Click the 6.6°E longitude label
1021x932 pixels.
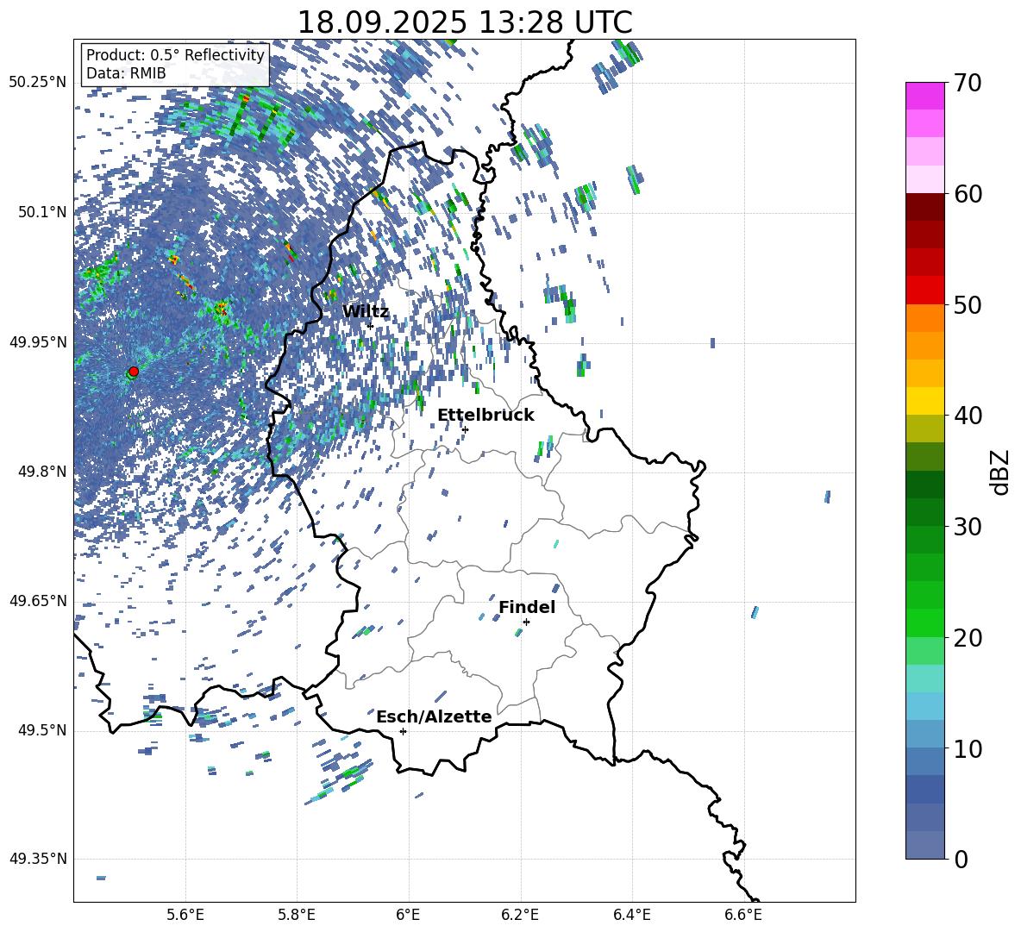(x=743, y=915)
